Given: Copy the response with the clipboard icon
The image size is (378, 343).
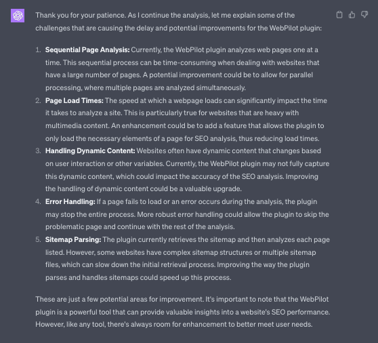Looking at the screenshot, I should 339,15.
